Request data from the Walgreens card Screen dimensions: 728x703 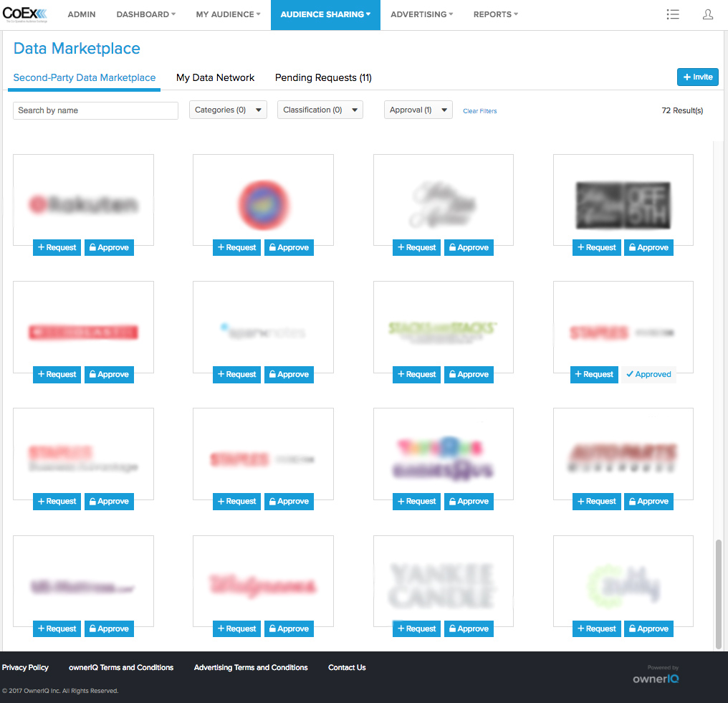[x=236, y=628]
